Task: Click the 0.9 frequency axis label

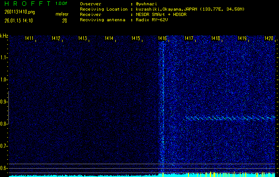Action: (3, 102)
